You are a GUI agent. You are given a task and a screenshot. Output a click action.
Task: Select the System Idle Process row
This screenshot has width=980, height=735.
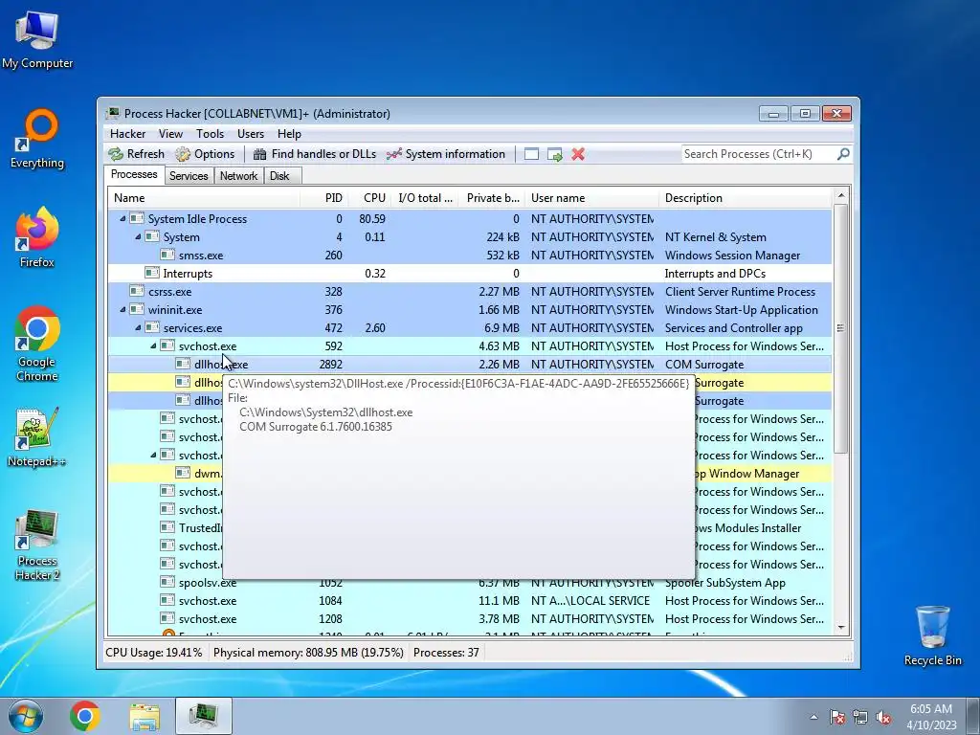470,219
